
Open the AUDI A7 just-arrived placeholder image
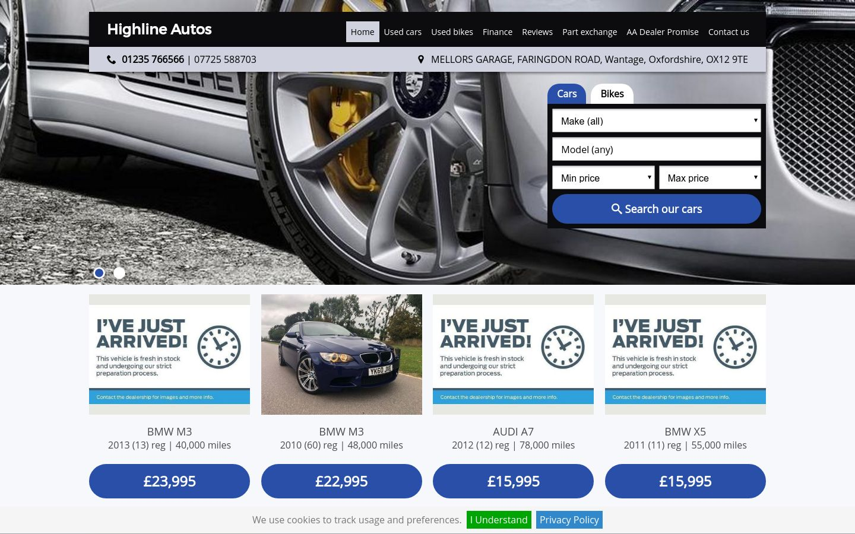(513, 354)
